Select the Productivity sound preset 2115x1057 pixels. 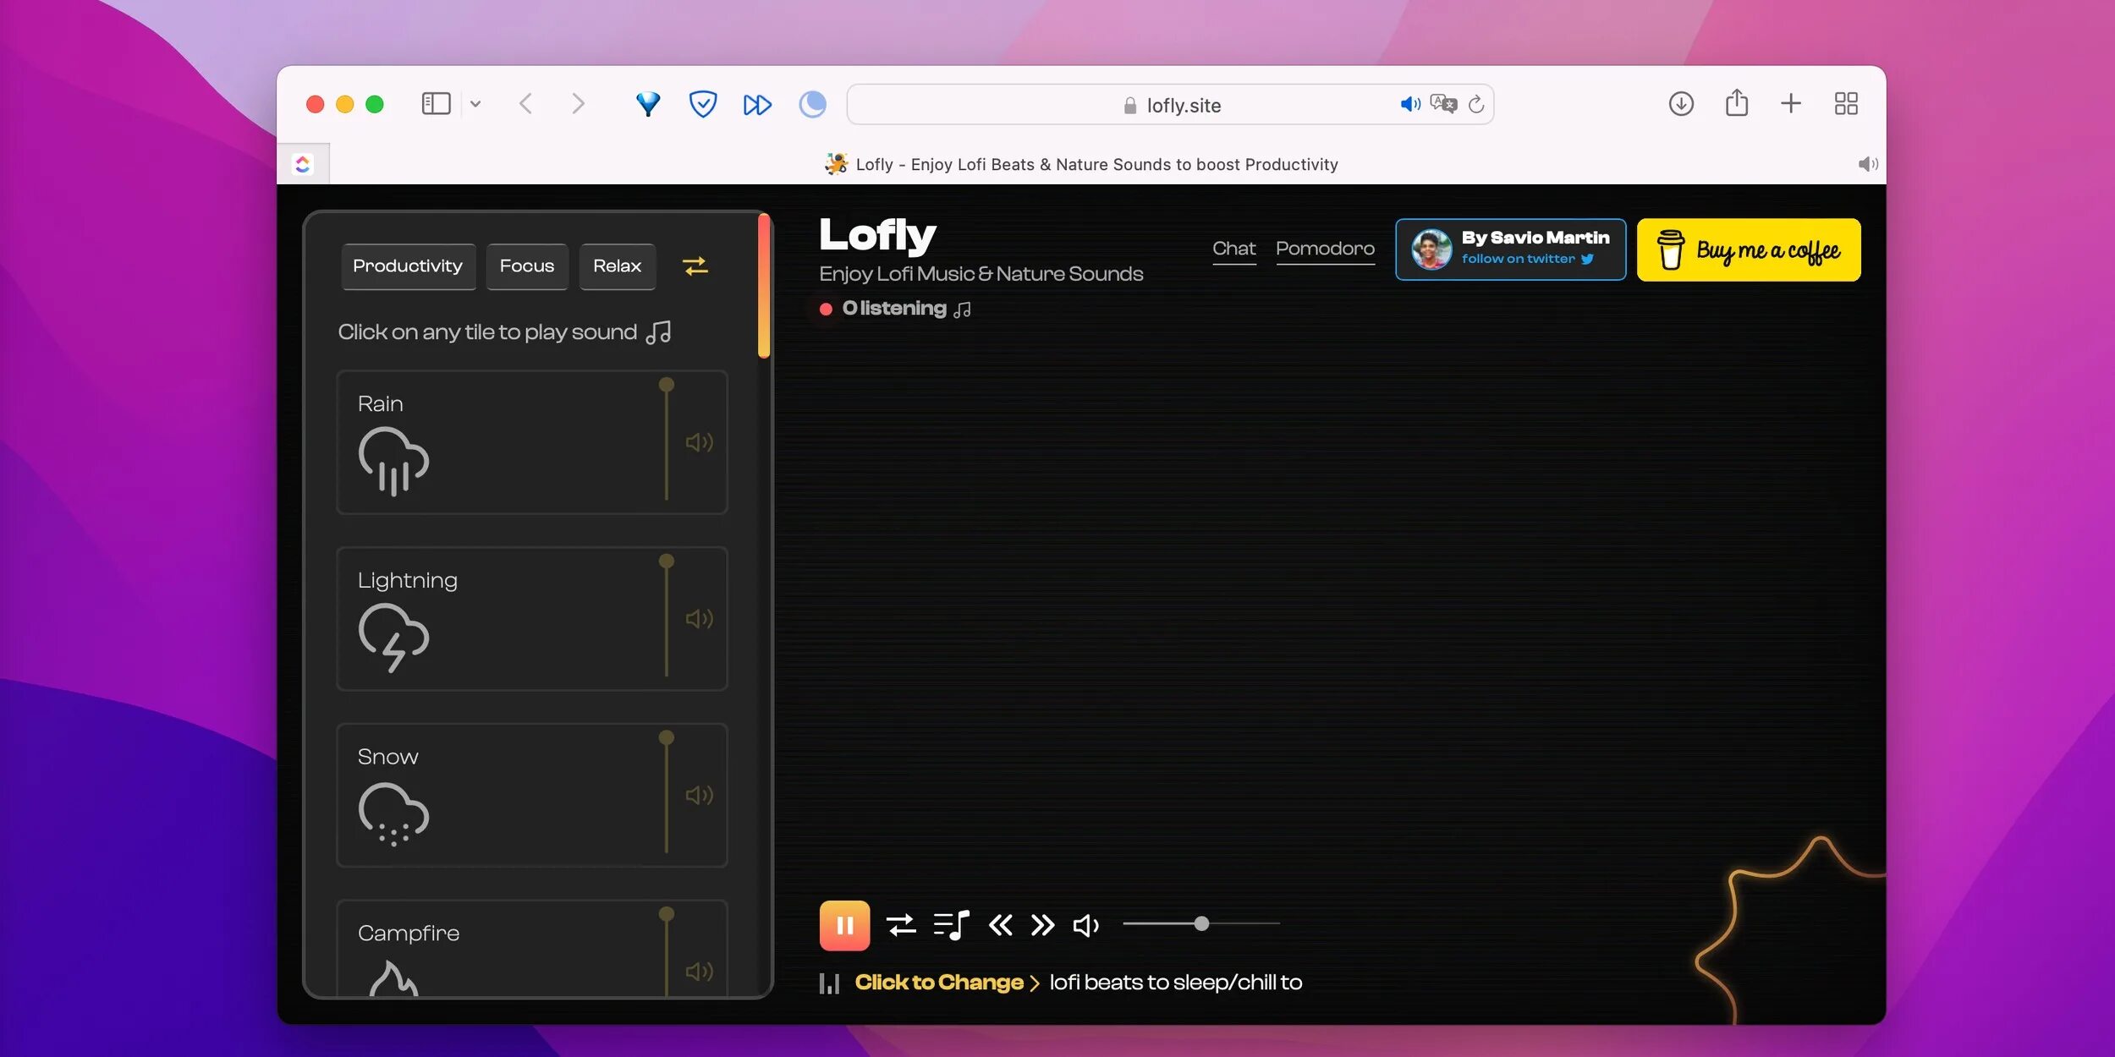pyautogui.click(x=408, y=266)
